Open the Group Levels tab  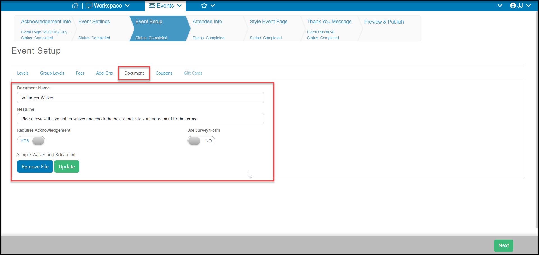pyautogui.click(x=52, y=73)
